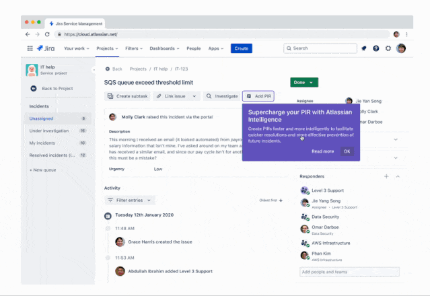Open the settings gear icon
This screenshot has width=430, height=296.
pyautogui.click(x=388, y=48)
